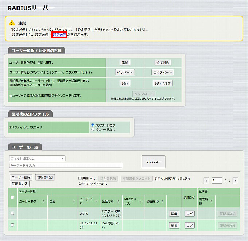Open the フィルタ 指定なし dropdown
This screenshot has height=241, width=248.
[x=37, y=158]
